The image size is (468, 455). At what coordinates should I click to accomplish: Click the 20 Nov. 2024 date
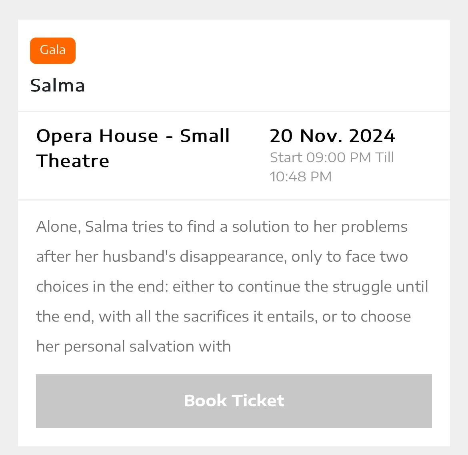coord(332,136)
